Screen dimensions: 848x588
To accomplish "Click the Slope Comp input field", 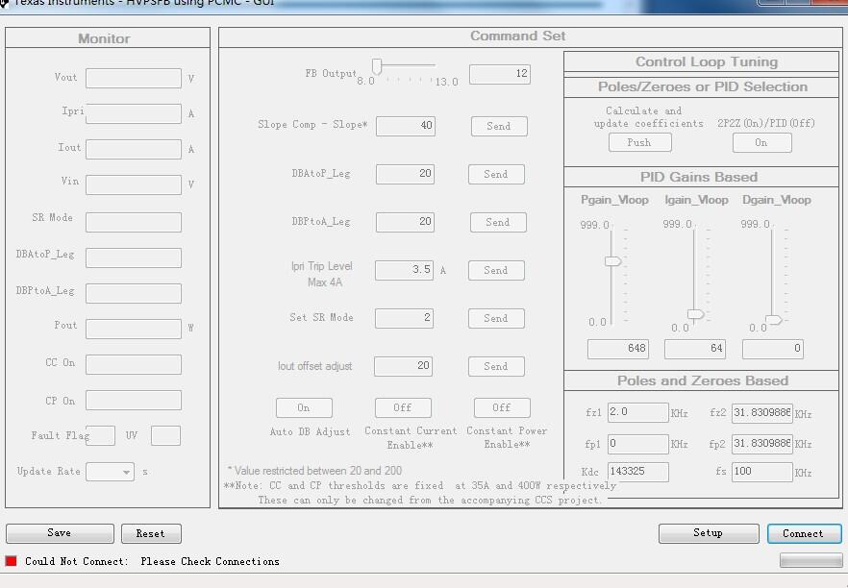I will (406, 126).
